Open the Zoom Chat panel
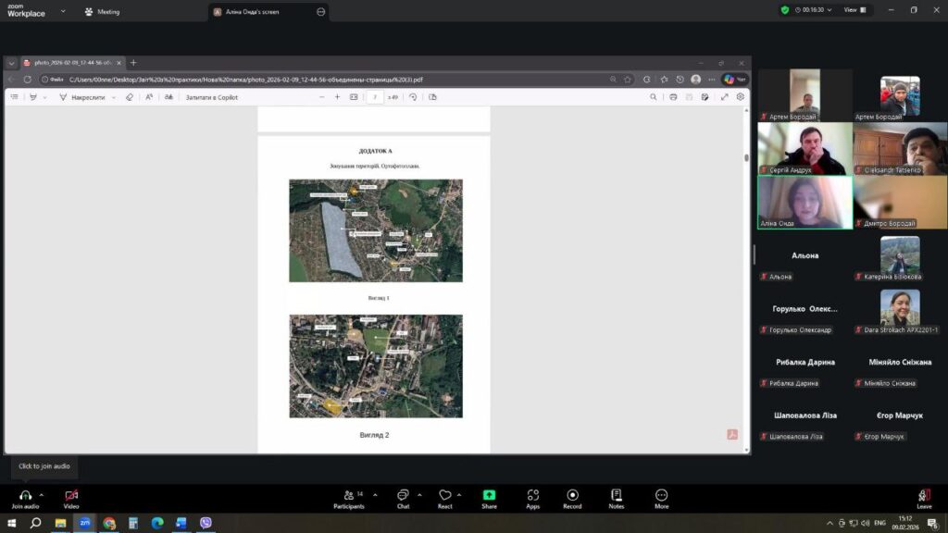948x533 pixels. coord(403,495)
